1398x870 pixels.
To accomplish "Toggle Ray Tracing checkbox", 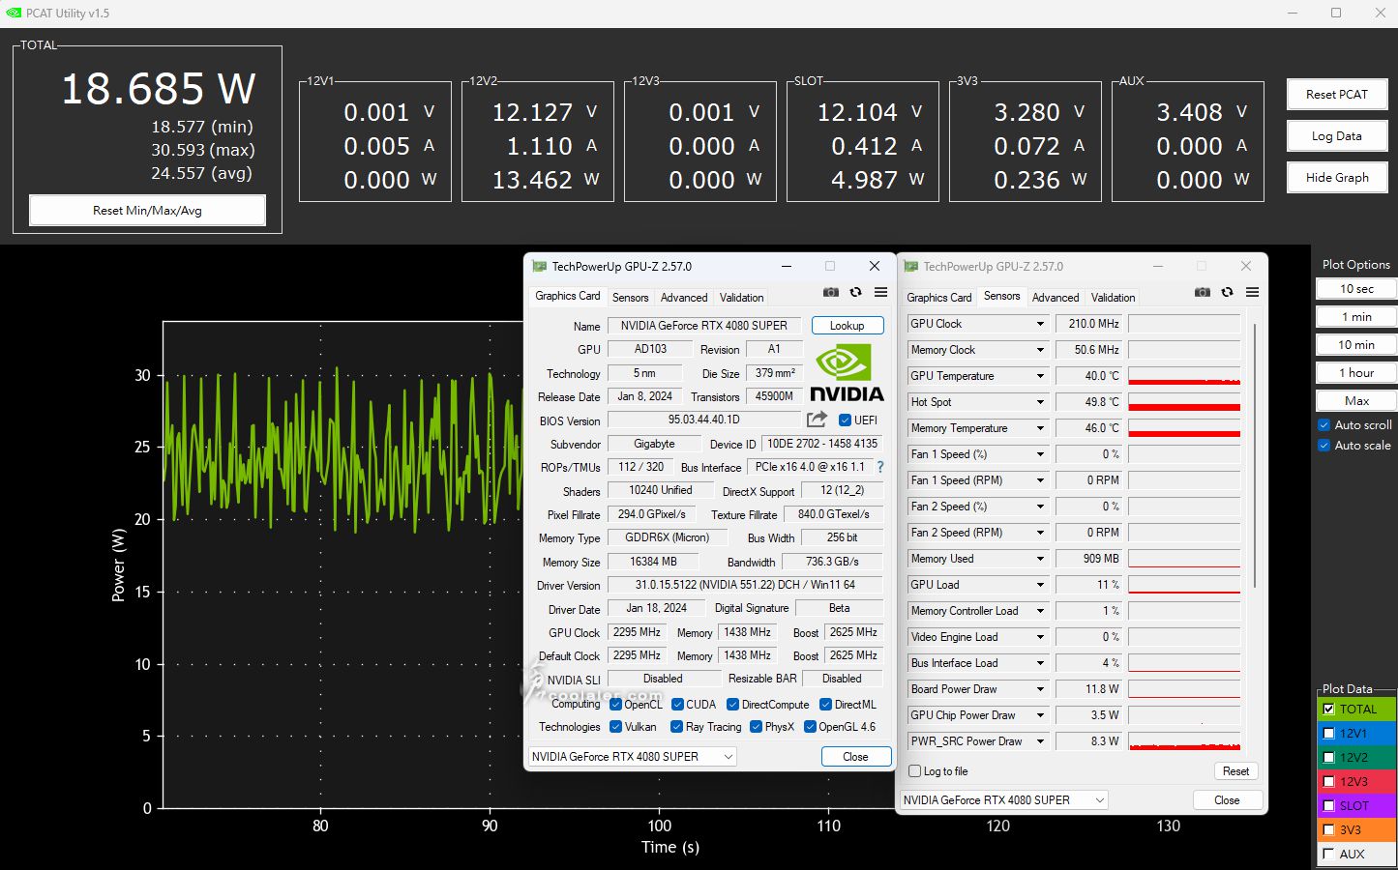I will [x=676, y=727].
